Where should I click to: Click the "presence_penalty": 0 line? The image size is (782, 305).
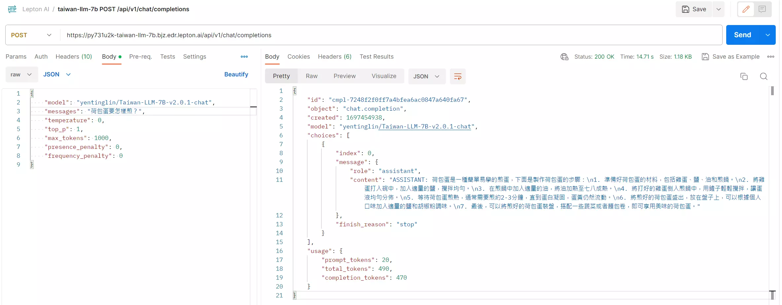point(84,147)
